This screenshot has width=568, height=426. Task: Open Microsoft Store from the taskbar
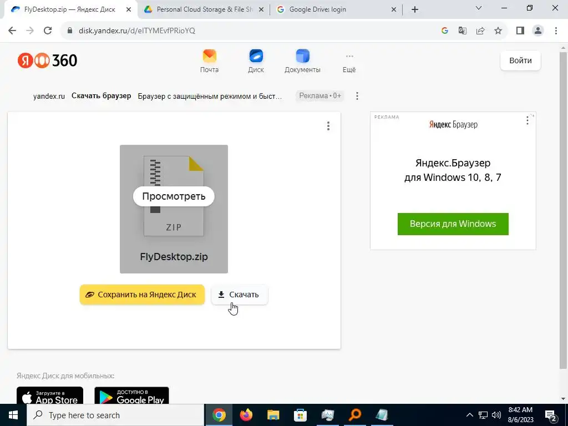click(300, 415)
